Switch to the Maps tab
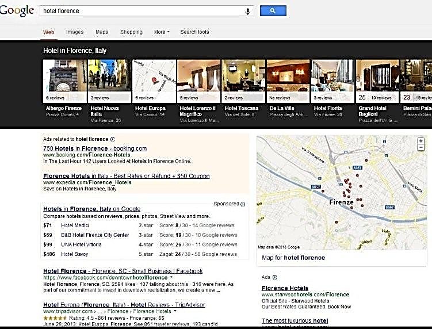The image size is (432, 329). point(102,32)
